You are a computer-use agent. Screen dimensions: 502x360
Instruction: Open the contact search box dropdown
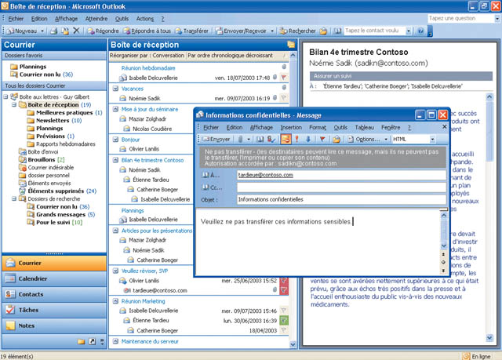tap(409, 31)
